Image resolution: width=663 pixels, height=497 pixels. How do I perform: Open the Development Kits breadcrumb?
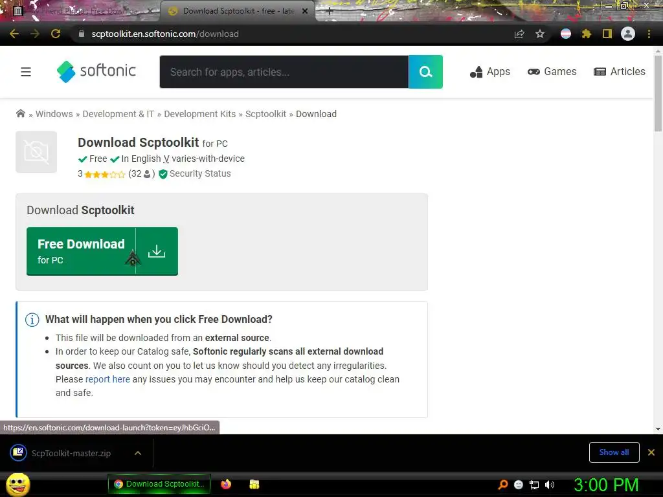coord(199,114)
